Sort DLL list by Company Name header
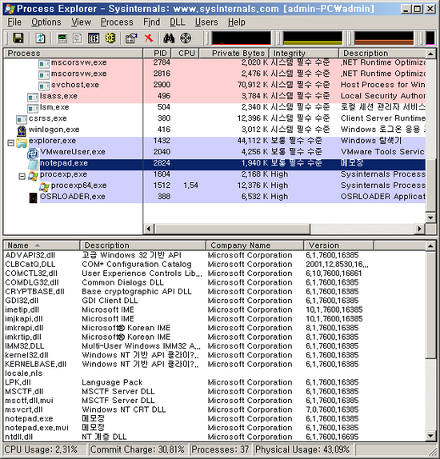The height and width of the screenshot is (459, 440). [x=255, y=245]
